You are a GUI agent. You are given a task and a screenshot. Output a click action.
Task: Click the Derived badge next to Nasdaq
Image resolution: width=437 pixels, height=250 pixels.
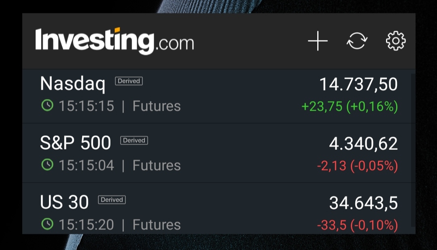pyautogui.click(x=129, y=81)
